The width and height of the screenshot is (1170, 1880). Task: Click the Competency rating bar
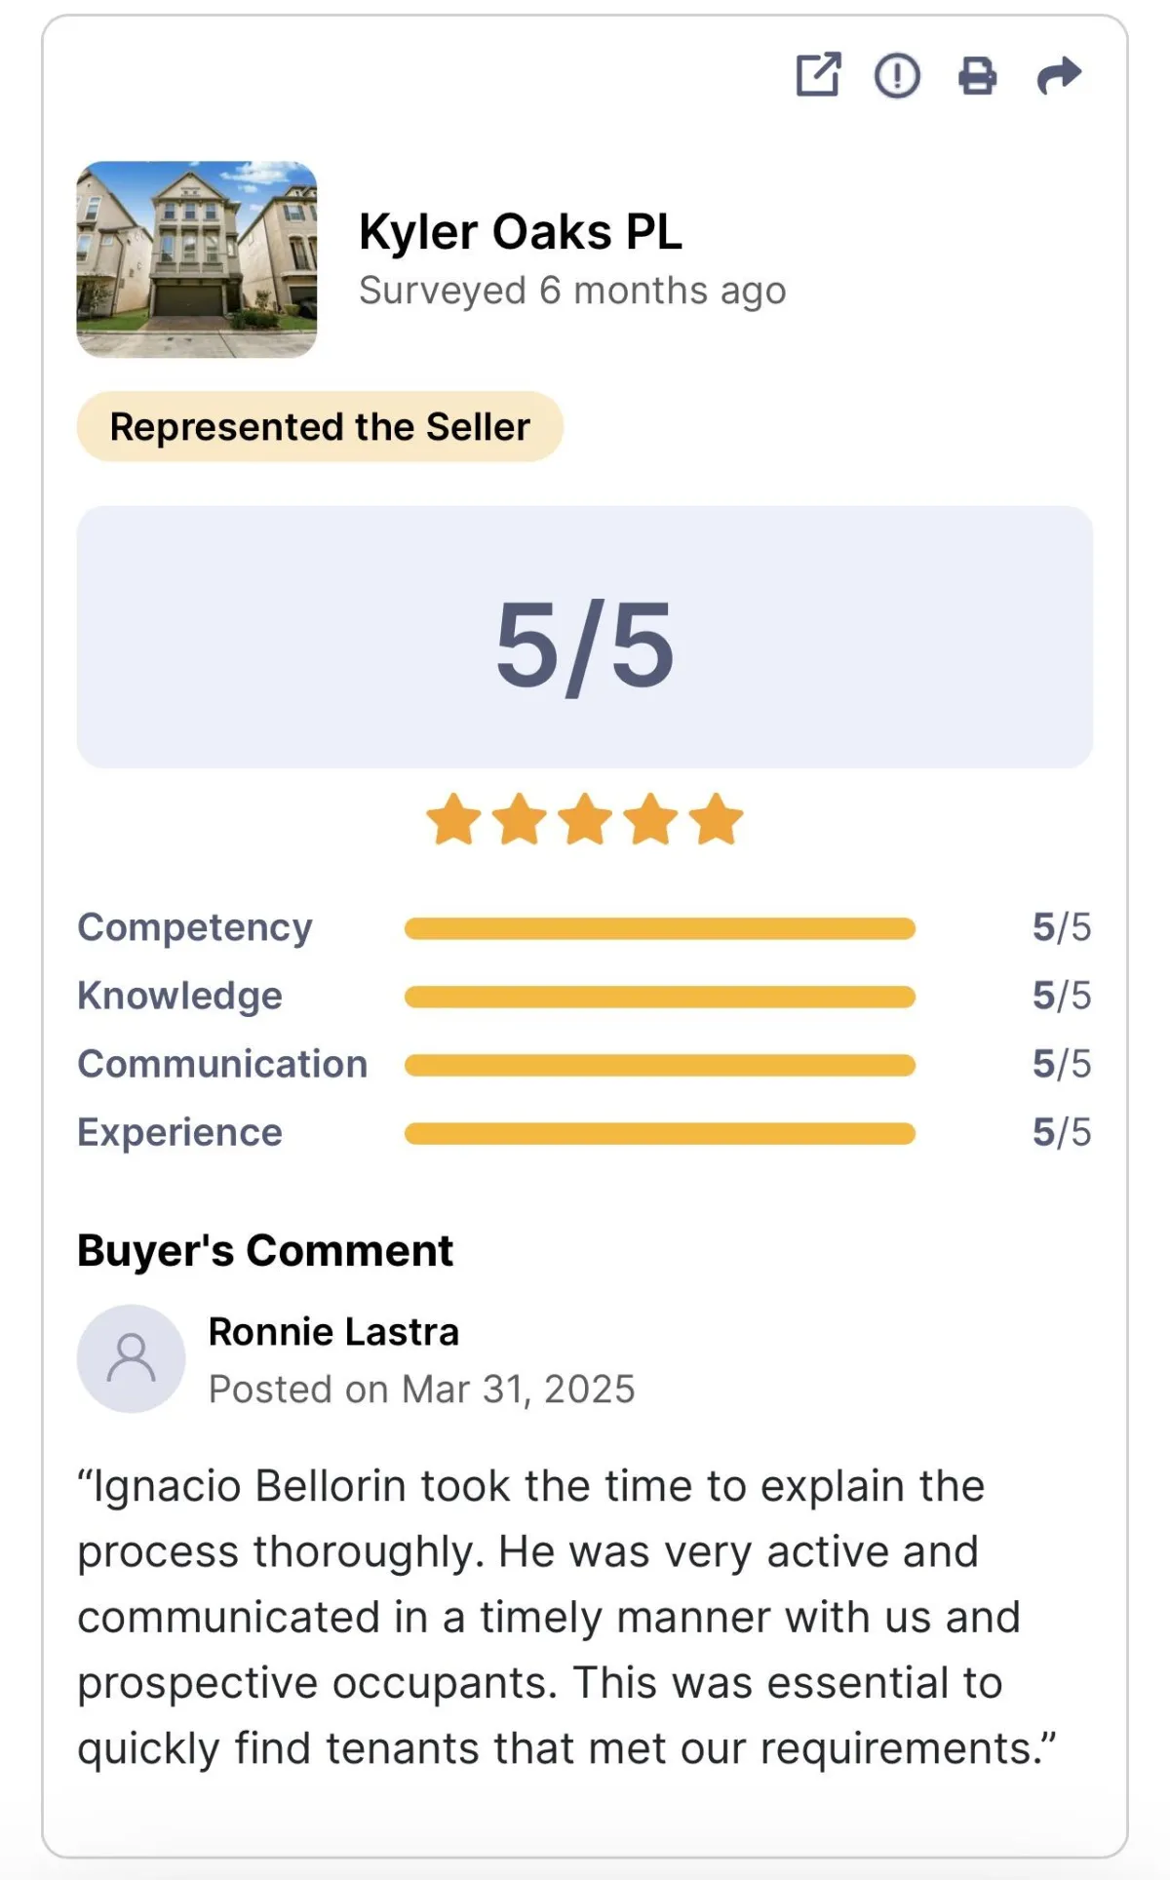(x=659, y=928)
